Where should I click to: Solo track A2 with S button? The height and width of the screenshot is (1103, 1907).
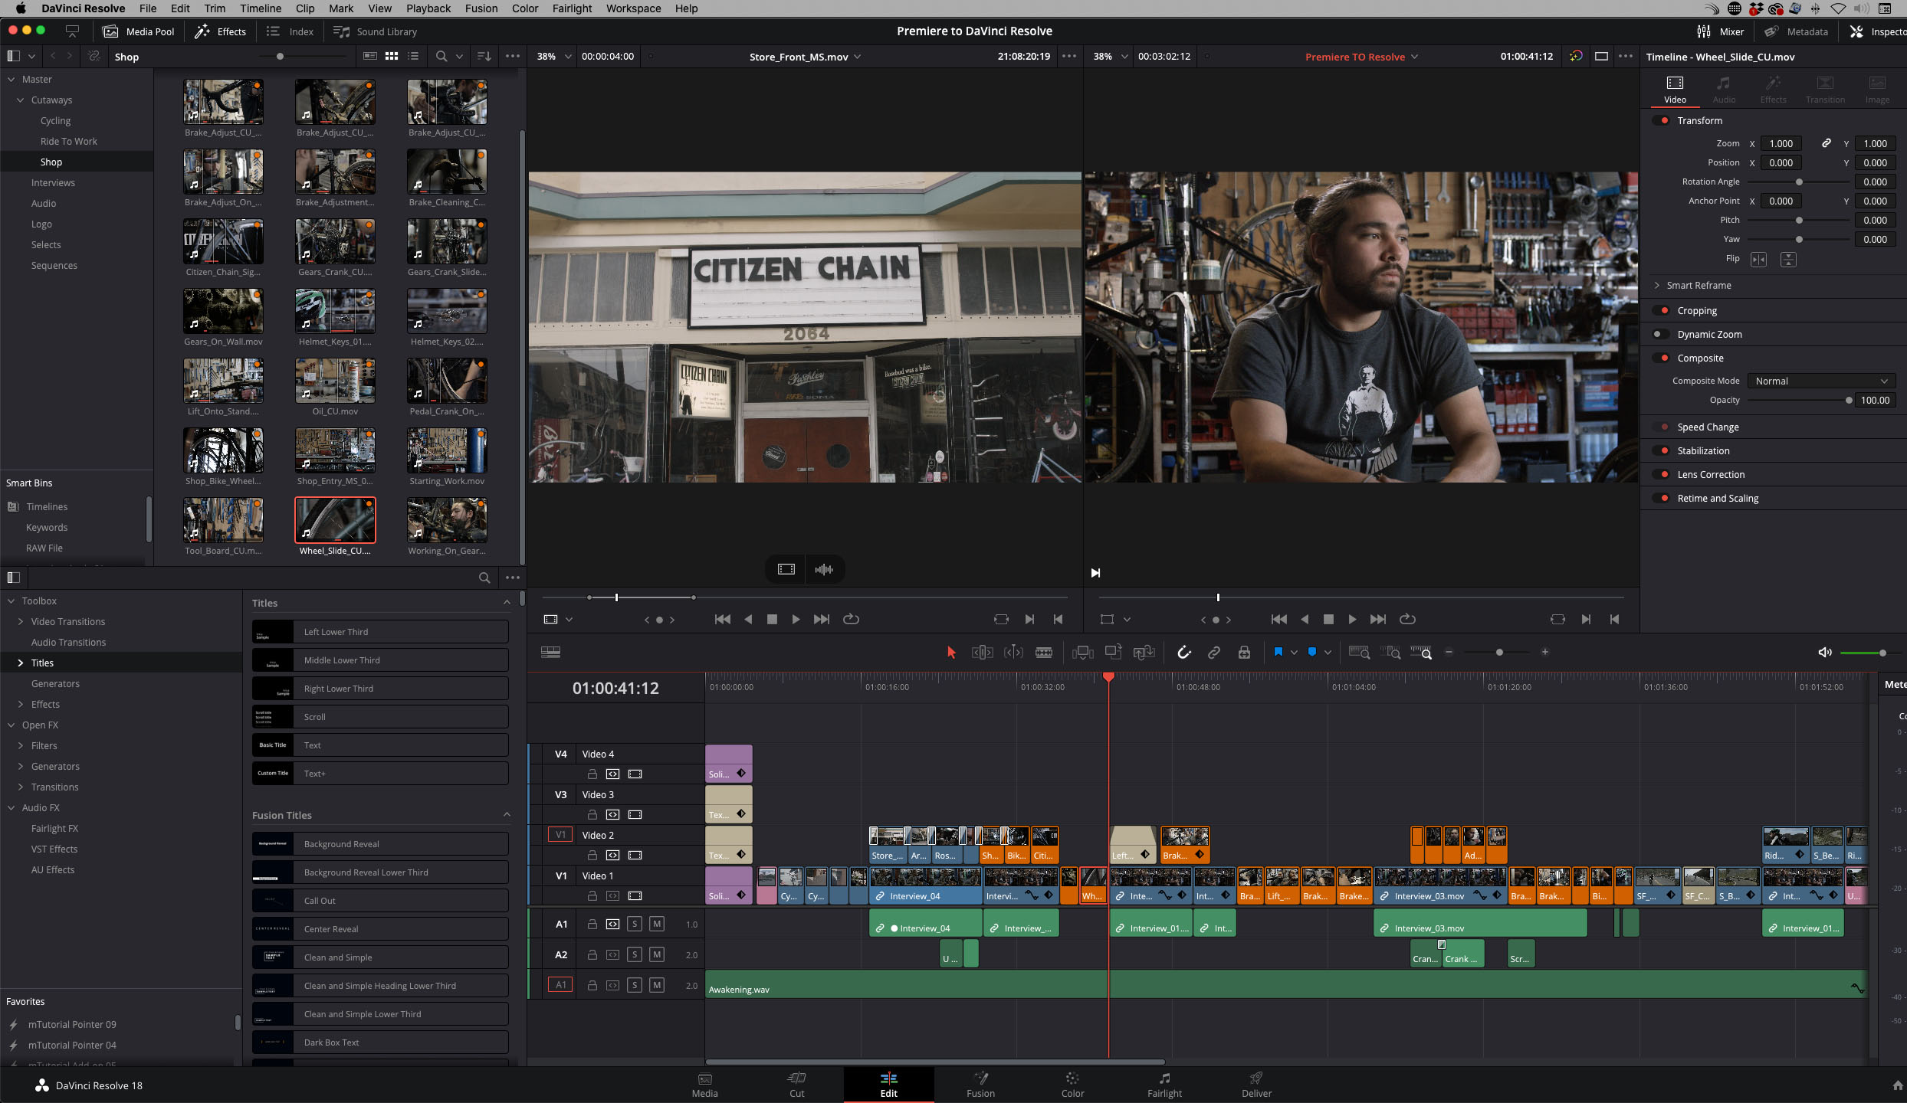(x=634, y=954)
